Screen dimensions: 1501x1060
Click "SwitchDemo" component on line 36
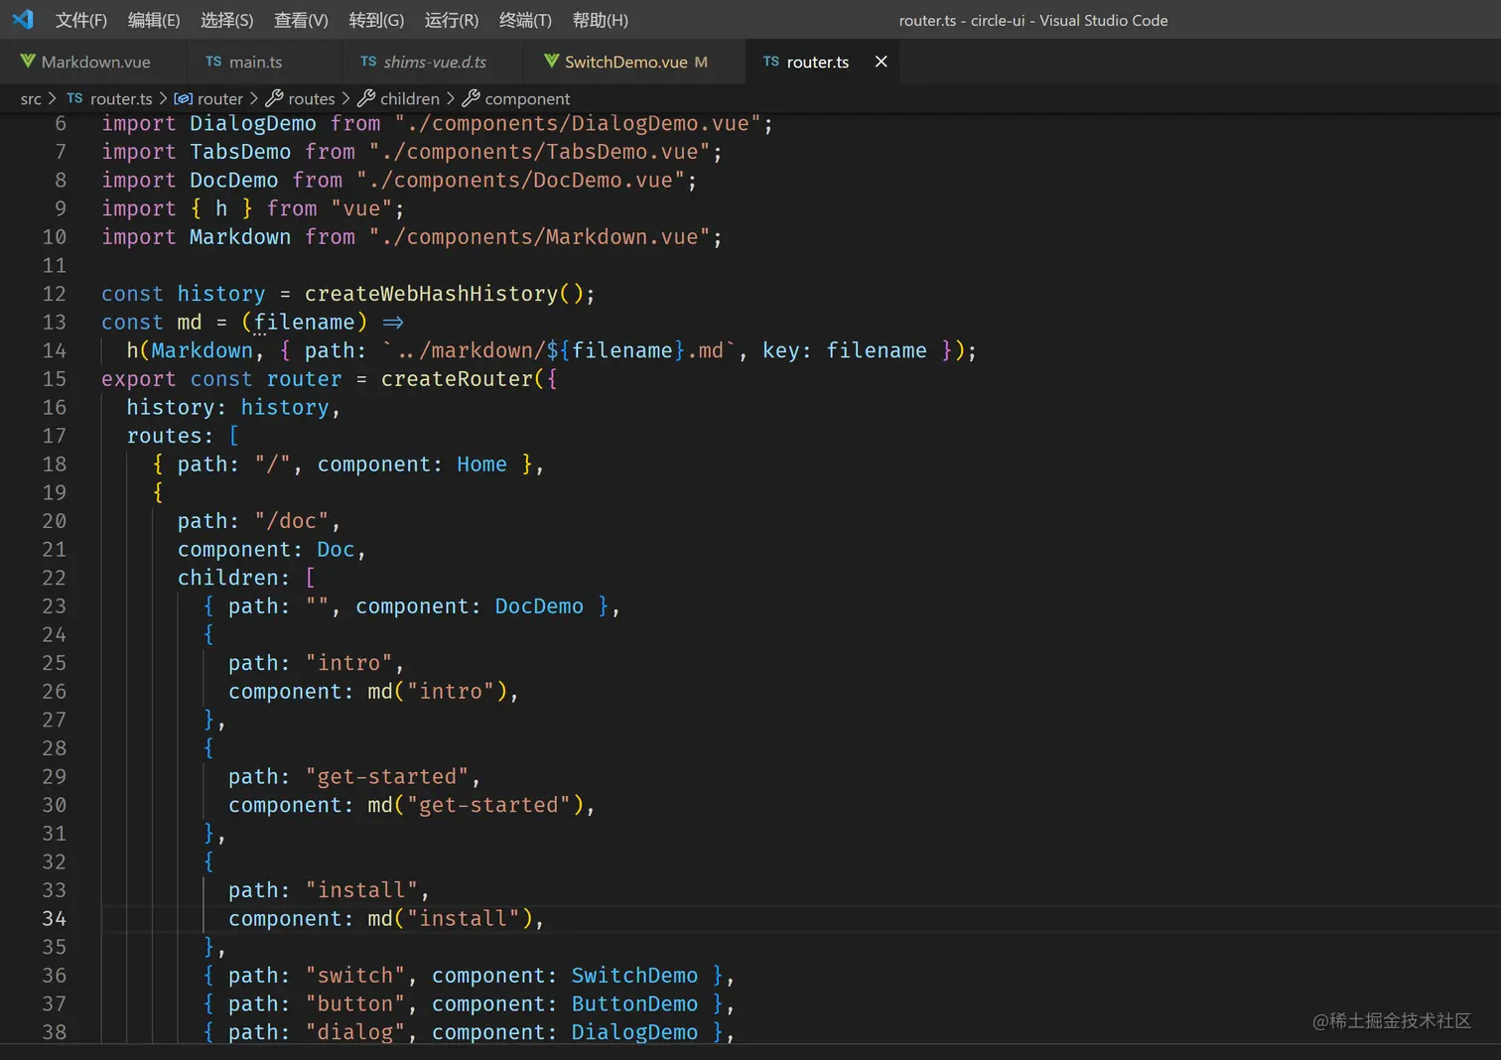point(634,976)
